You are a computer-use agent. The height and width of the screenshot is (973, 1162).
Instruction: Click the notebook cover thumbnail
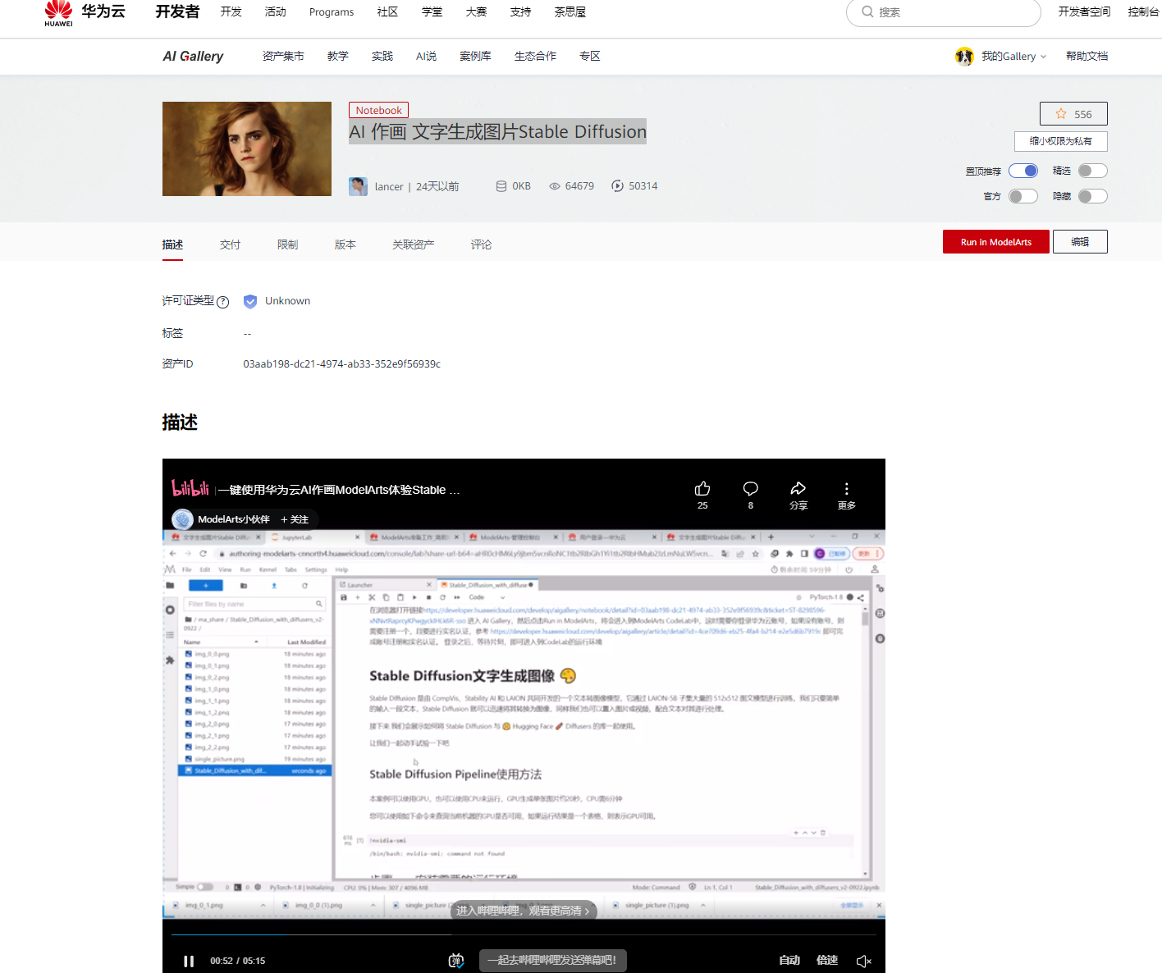click(x=247, y=148)
